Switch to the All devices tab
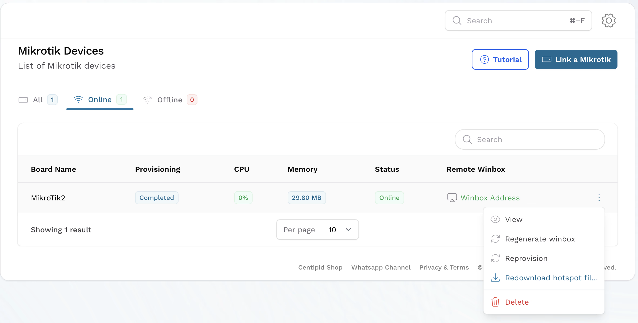The width and height of the screenshot is (638, 323). [x=38, y=100]
